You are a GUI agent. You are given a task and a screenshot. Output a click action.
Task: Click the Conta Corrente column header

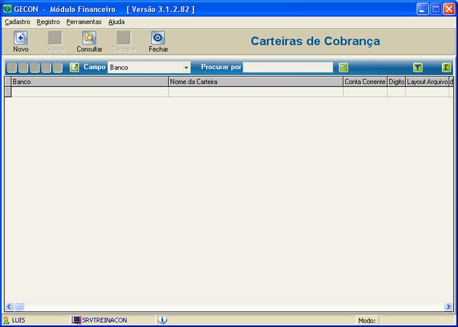point(364,82)
